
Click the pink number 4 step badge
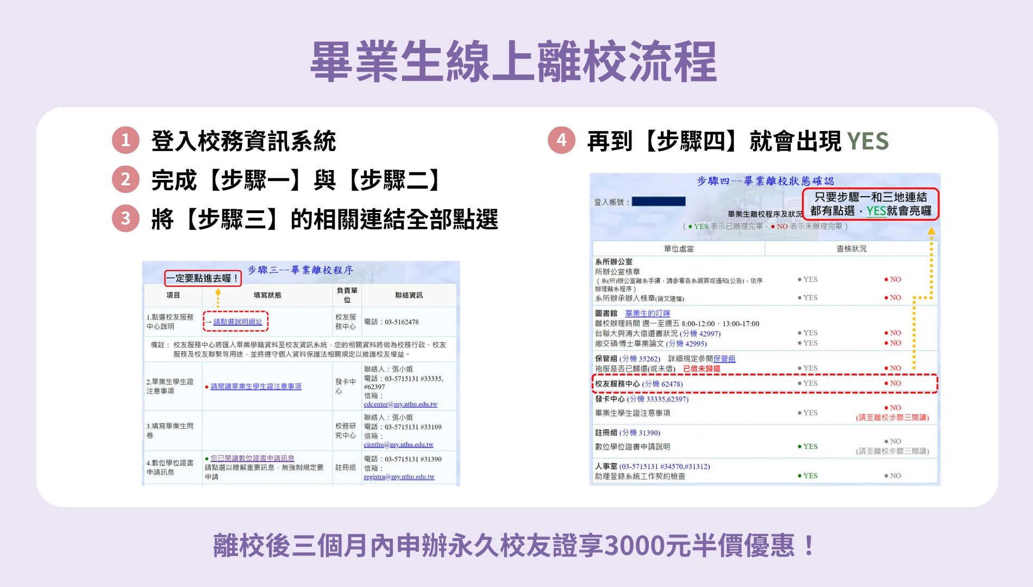[x=561, y=140]
